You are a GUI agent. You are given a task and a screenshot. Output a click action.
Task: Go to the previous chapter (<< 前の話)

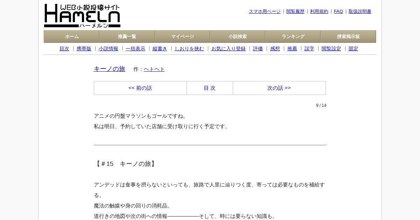tap(140, 88)
